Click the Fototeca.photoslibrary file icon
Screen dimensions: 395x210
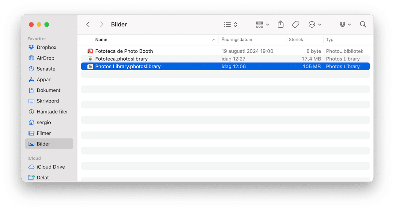90,59
